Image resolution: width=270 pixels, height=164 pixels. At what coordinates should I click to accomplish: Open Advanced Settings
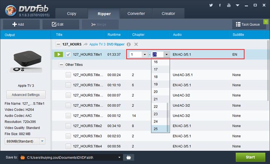pos(26,95)
